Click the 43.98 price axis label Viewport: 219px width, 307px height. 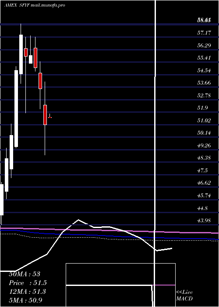[204, 221]
